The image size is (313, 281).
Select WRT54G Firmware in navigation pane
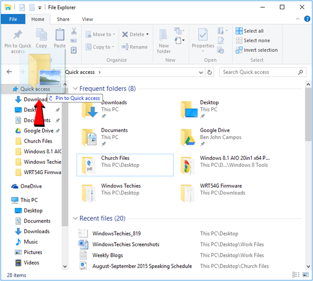pos(38,172)
